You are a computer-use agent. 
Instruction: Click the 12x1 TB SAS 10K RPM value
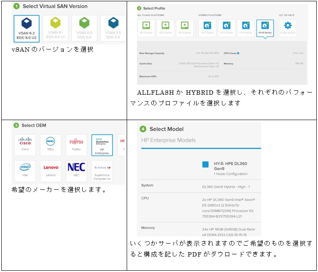click(x=207, y=53)
